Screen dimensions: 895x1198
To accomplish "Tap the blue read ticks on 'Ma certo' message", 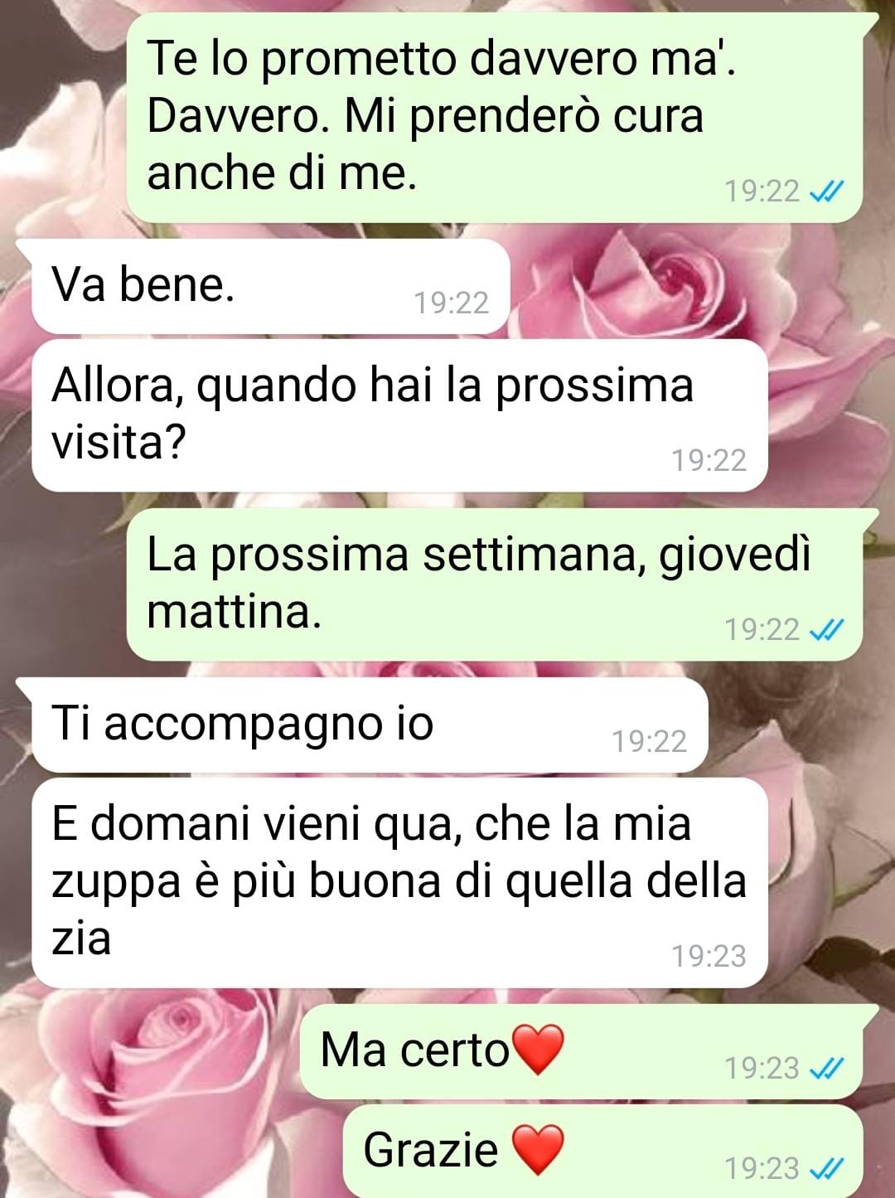I will pos(826,1069).
